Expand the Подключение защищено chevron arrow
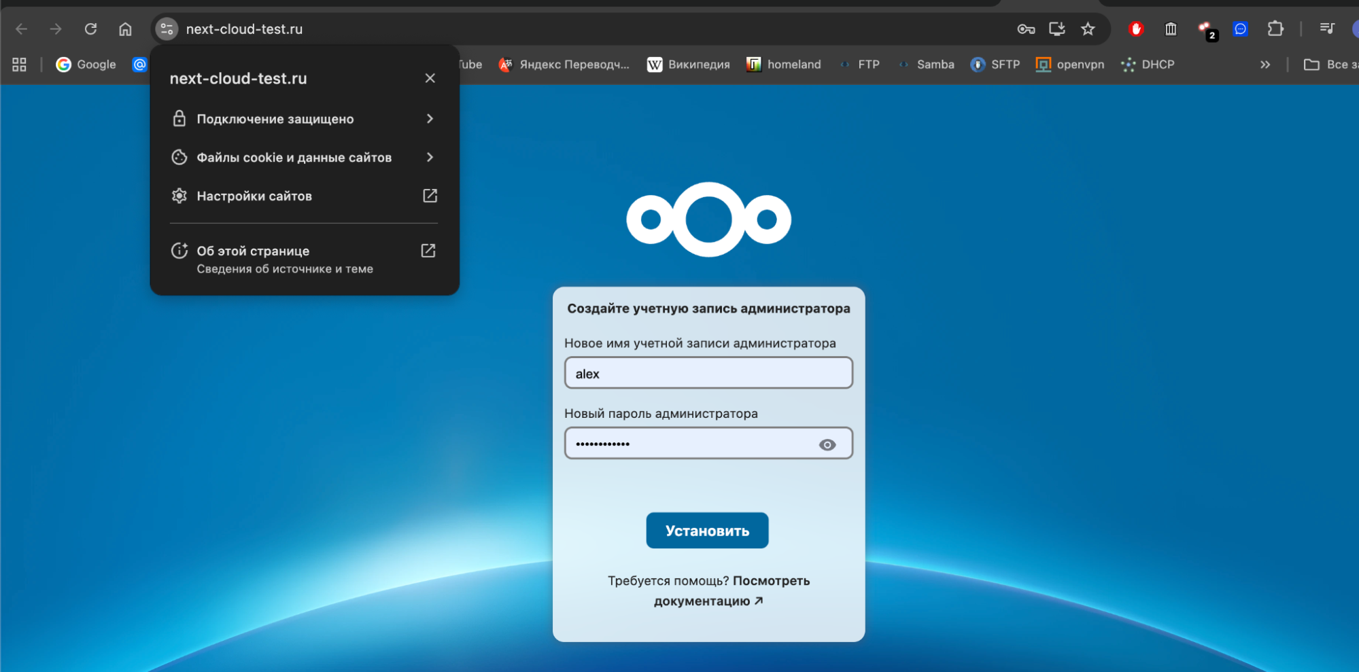 point(430,119)
